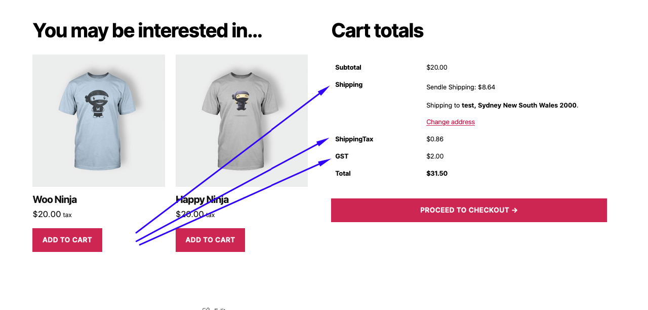Click the Woo Ninja product title
Viewport: 648px width, 310px height.
55,199
